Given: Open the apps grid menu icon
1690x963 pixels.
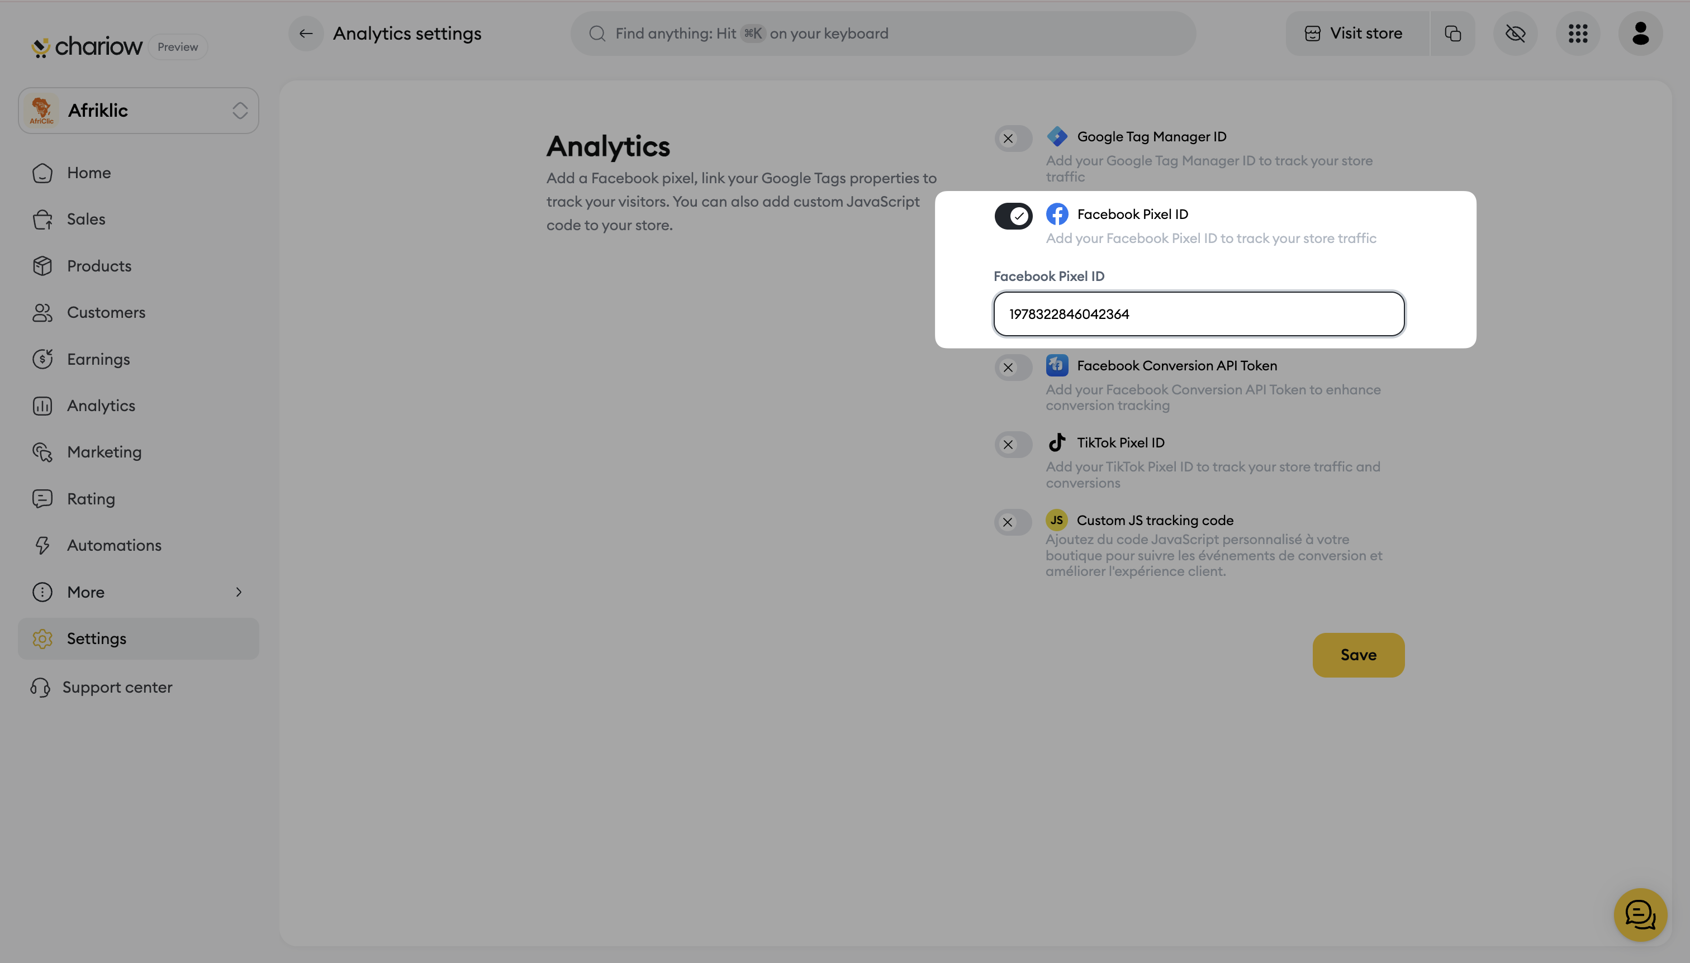Looking at the screenshot, I should click(1578, 34).
